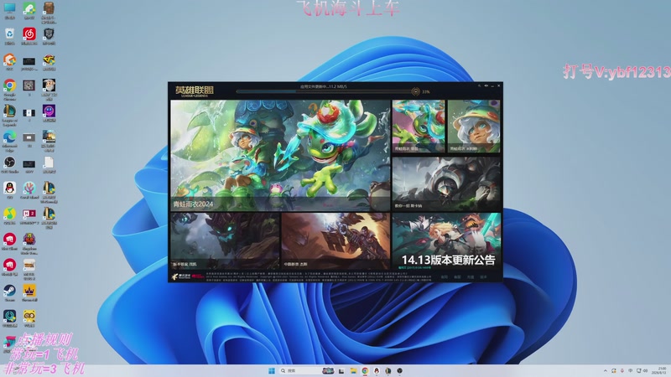
Task: Open the purple smiley face game shortcut
Action: tap(49, 111)
